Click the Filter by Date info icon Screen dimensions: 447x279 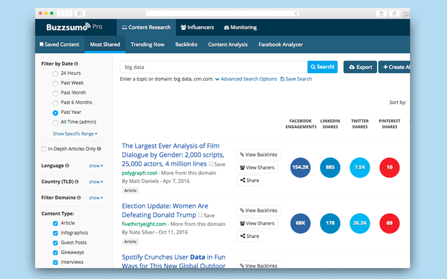pyautogui.click(x=76, y=64)
